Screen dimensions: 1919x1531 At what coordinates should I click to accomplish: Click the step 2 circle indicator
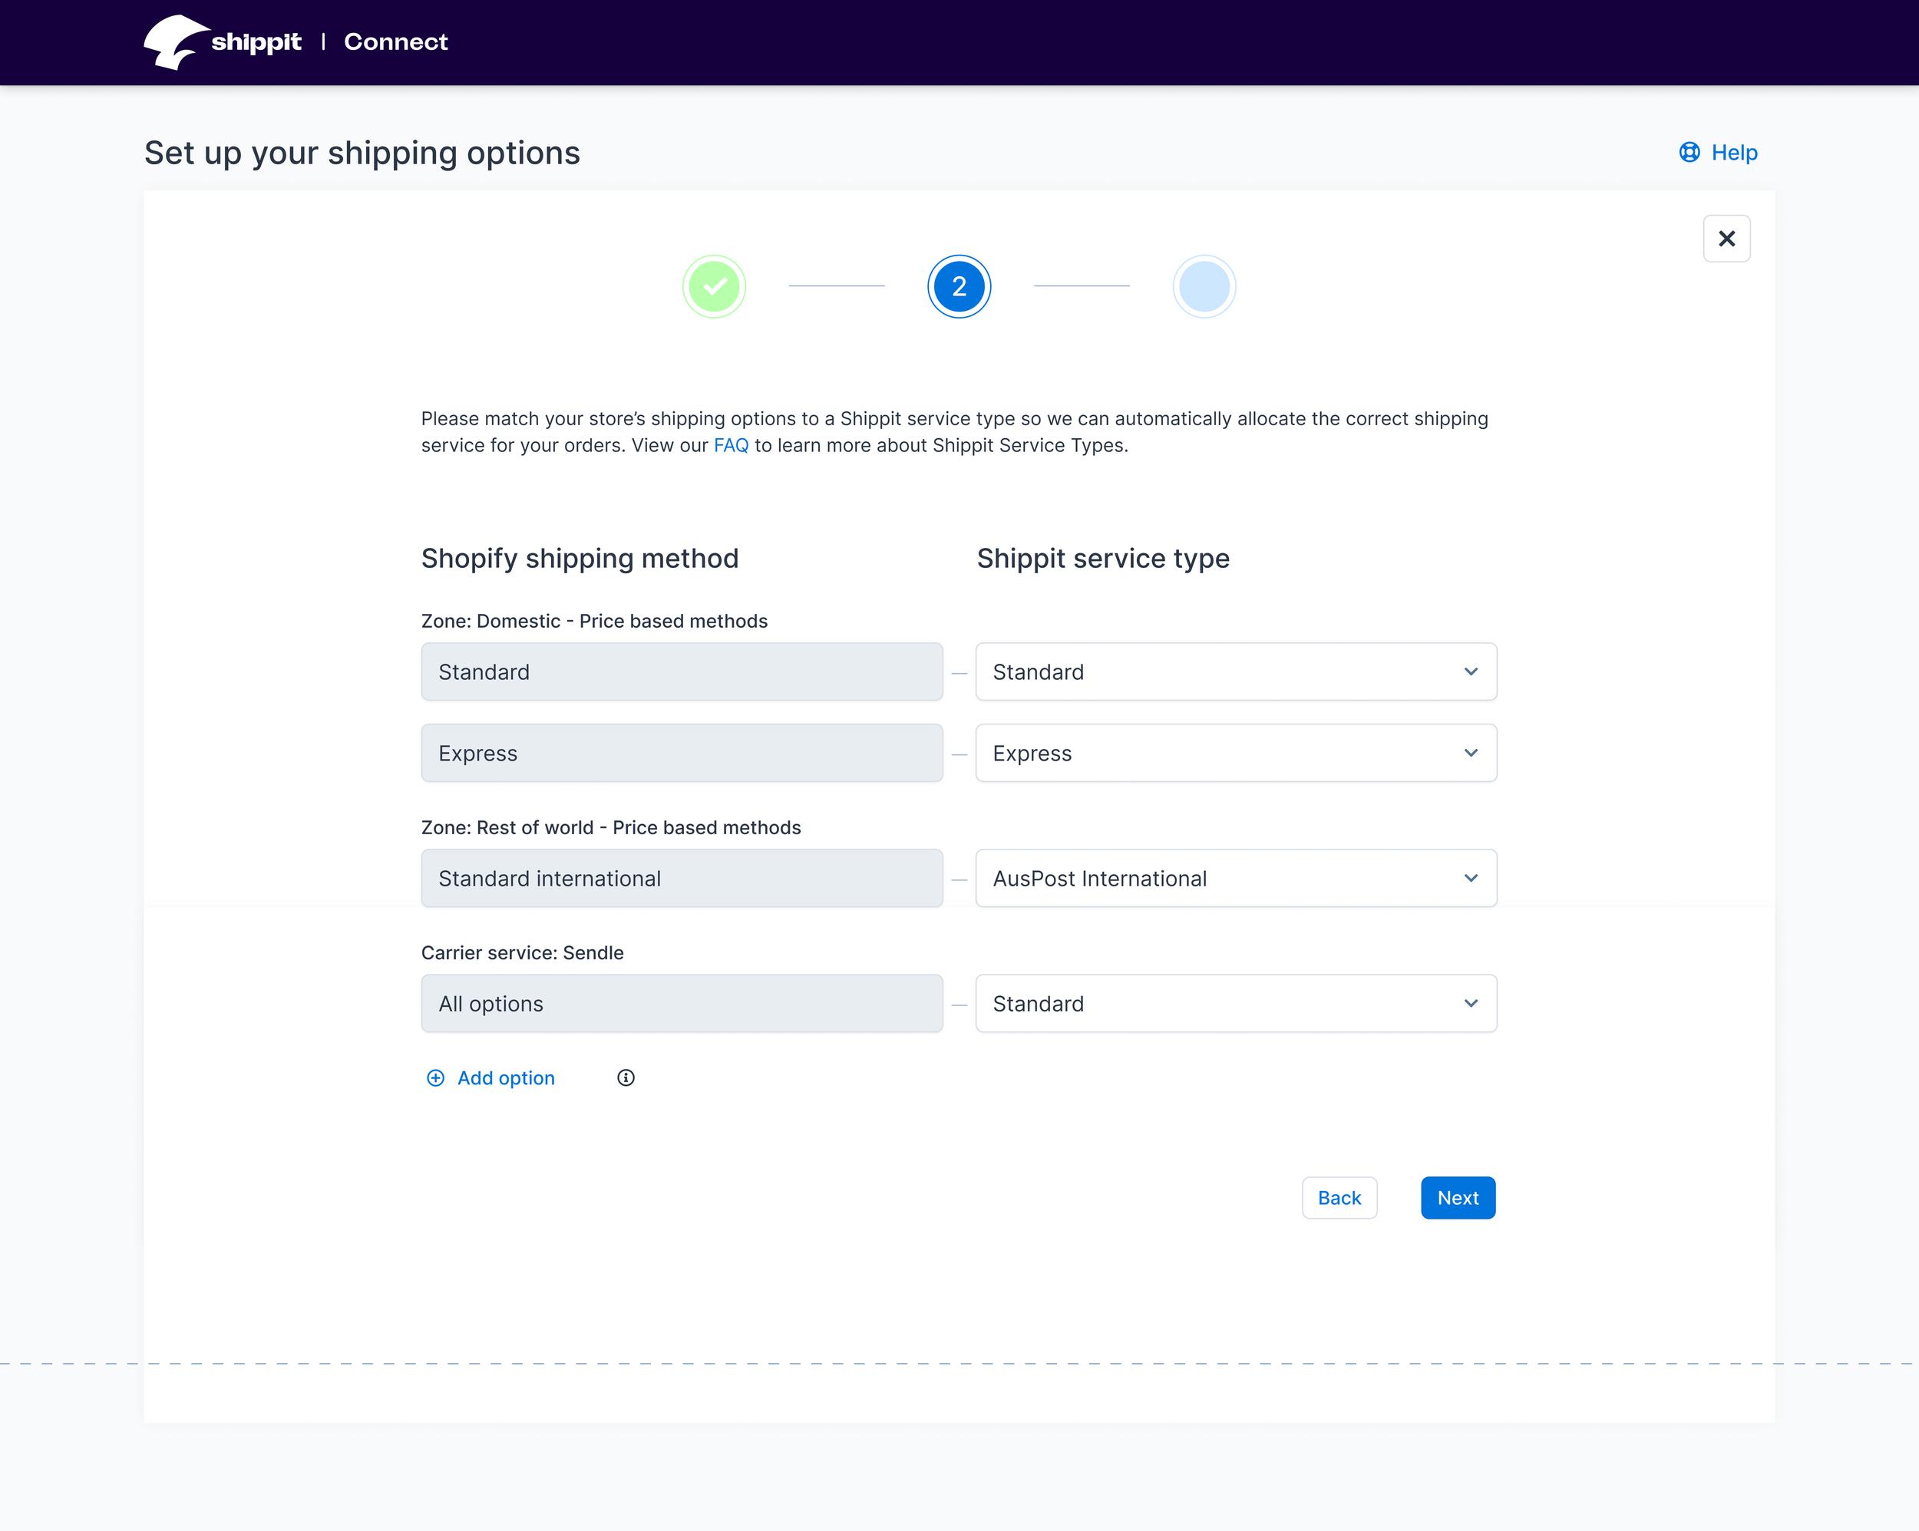tap(959, 286)
